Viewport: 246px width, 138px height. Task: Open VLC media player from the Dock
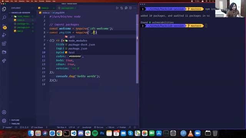click(191, 133)
